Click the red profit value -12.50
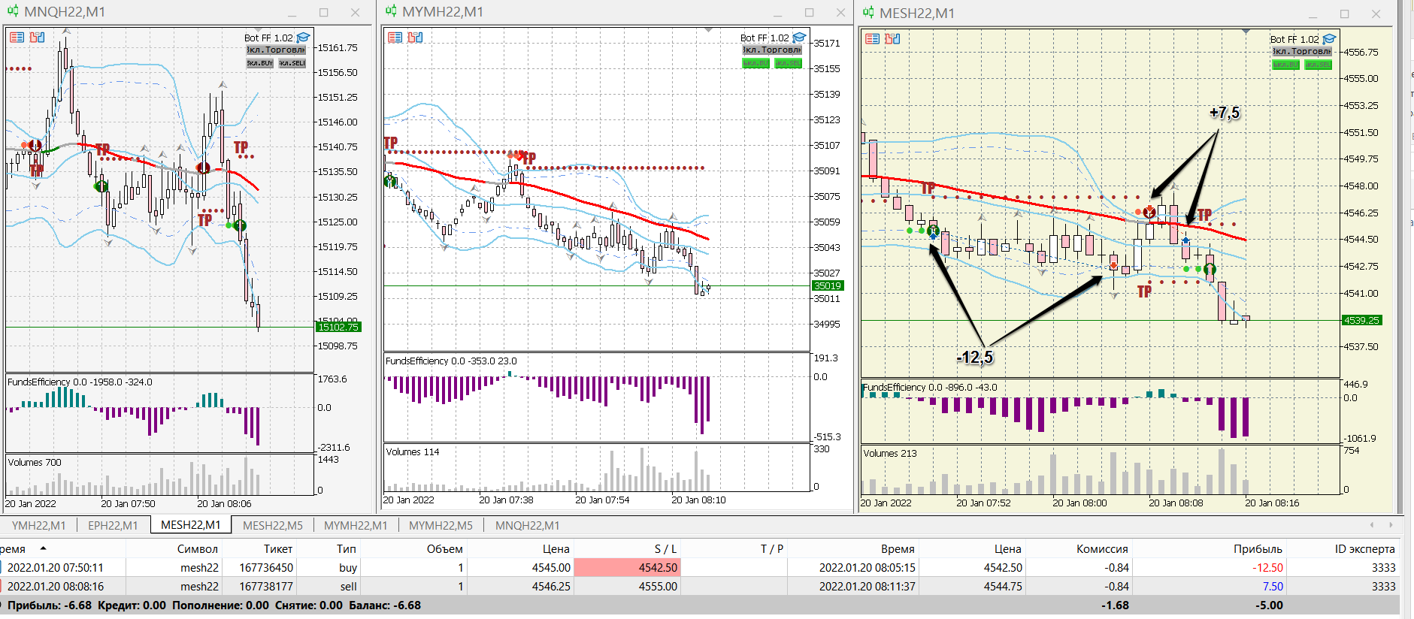This screenshot has height=619, width=1414. (x=1267, y=568)
